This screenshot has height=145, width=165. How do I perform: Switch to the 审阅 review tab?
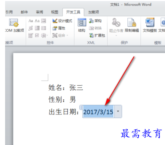(x=39, y=12)
